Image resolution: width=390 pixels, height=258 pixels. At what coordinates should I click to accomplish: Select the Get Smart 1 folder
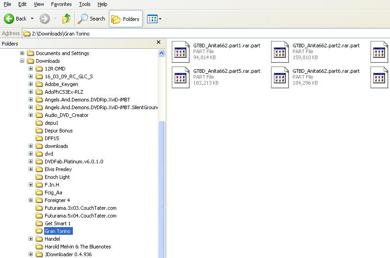(x=57, y=223)
